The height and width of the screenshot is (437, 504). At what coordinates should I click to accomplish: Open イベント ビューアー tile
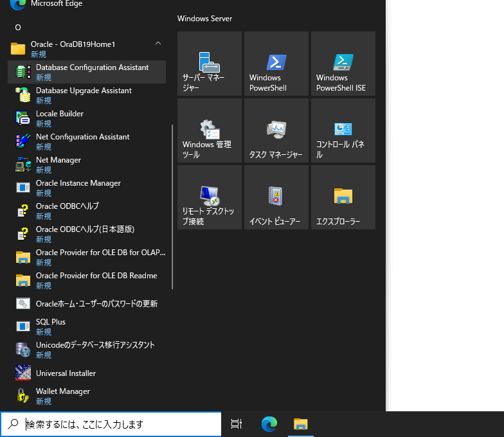point(276,197)
